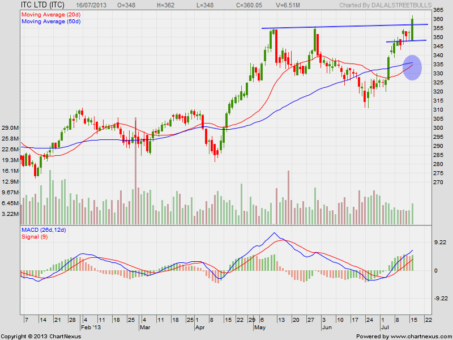Click the date tick labeled 27

coord(310,320)
